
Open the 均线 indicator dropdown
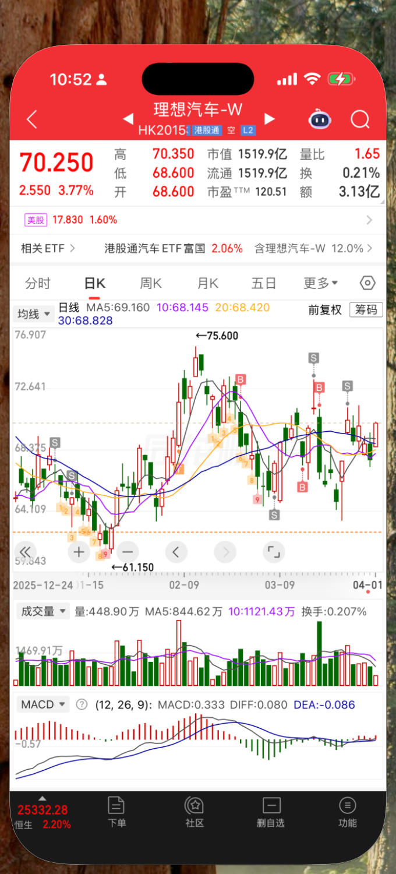33,314
